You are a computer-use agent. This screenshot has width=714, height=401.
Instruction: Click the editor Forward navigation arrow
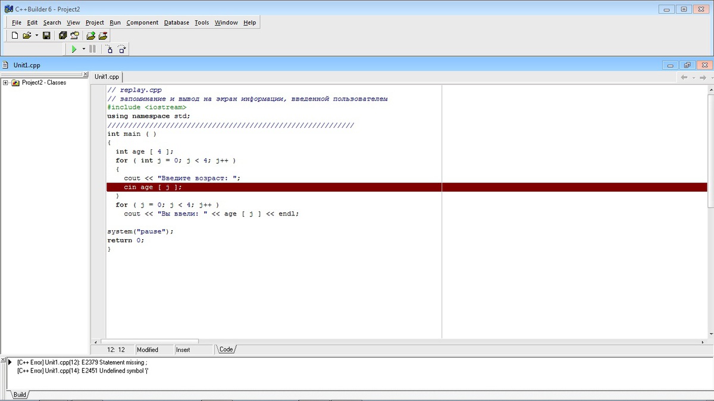(x=703, y=77)
